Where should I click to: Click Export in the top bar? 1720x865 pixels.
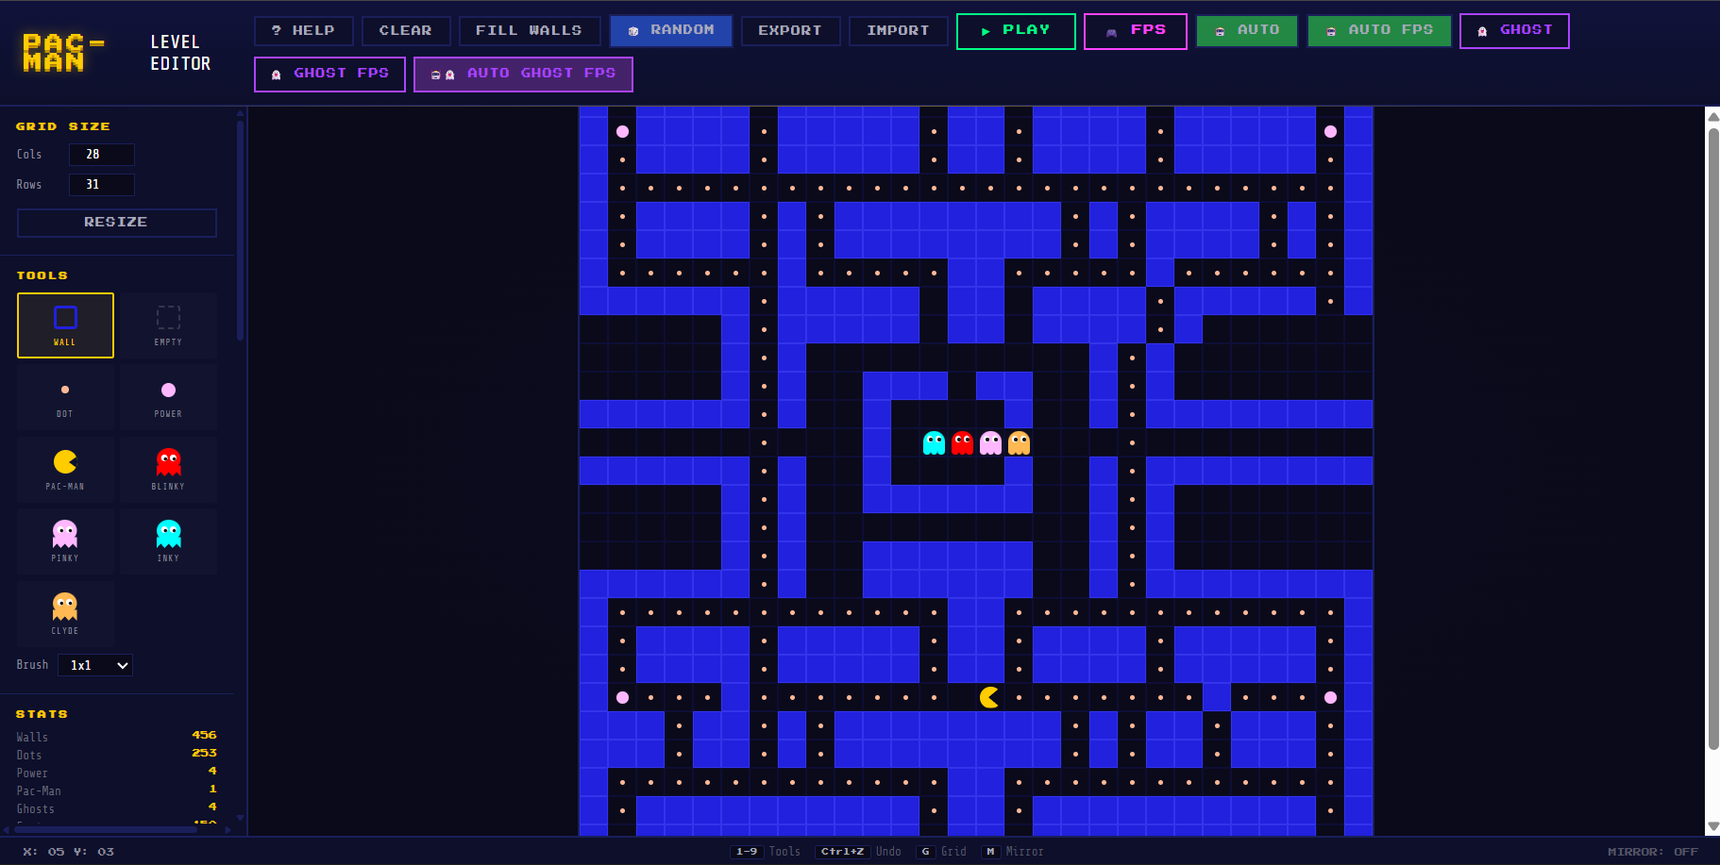click(789, 30)
